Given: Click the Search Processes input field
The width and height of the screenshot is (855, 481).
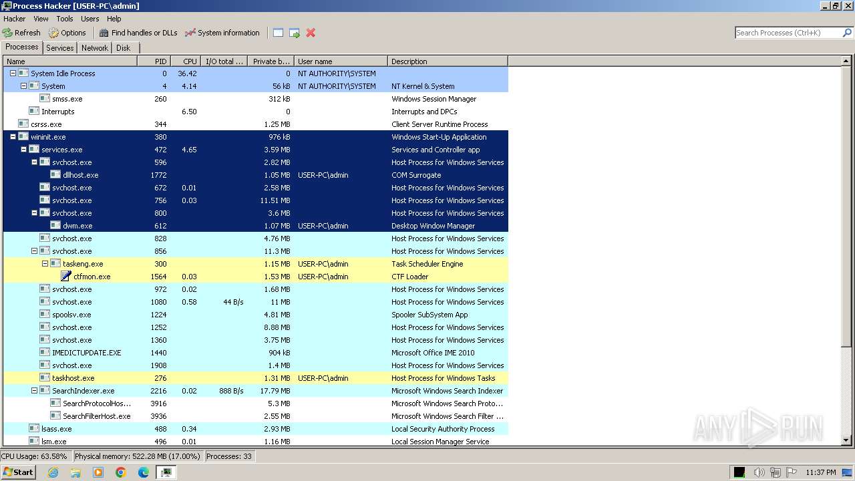Looking at the screenshot, I should point(788,33).
